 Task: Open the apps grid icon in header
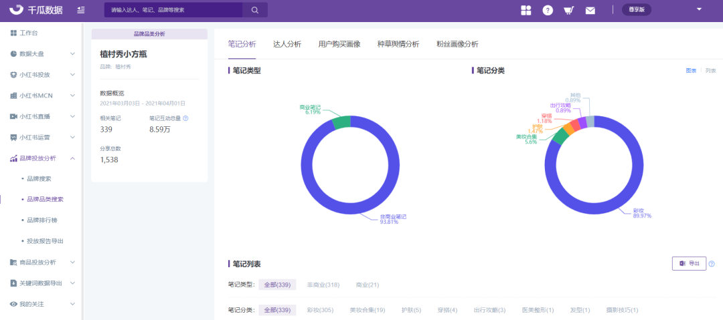526,10
